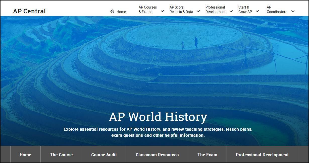
Task: Open Home in top navigation bar
Action: (121, 12)
